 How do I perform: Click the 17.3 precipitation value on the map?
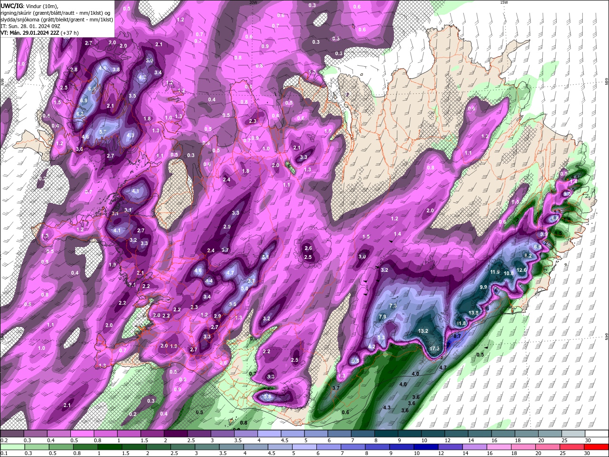click(x=434, y=348)
